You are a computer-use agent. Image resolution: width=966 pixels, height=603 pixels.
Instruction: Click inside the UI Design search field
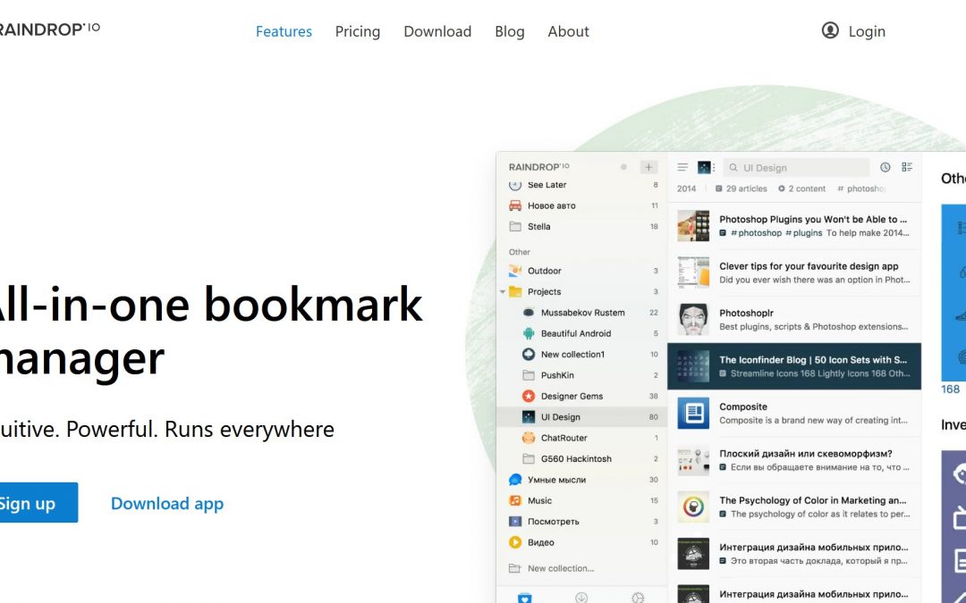796,167
